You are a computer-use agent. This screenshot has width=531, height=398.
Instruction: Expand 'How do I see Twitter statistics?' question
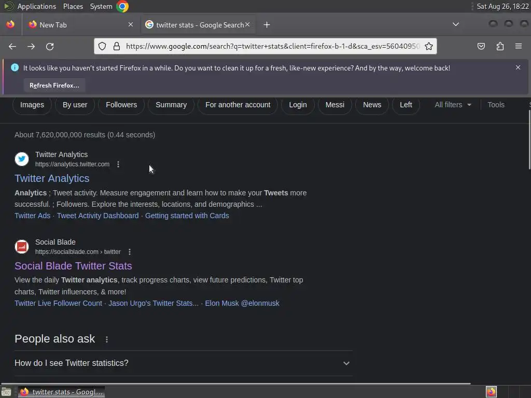184,363
